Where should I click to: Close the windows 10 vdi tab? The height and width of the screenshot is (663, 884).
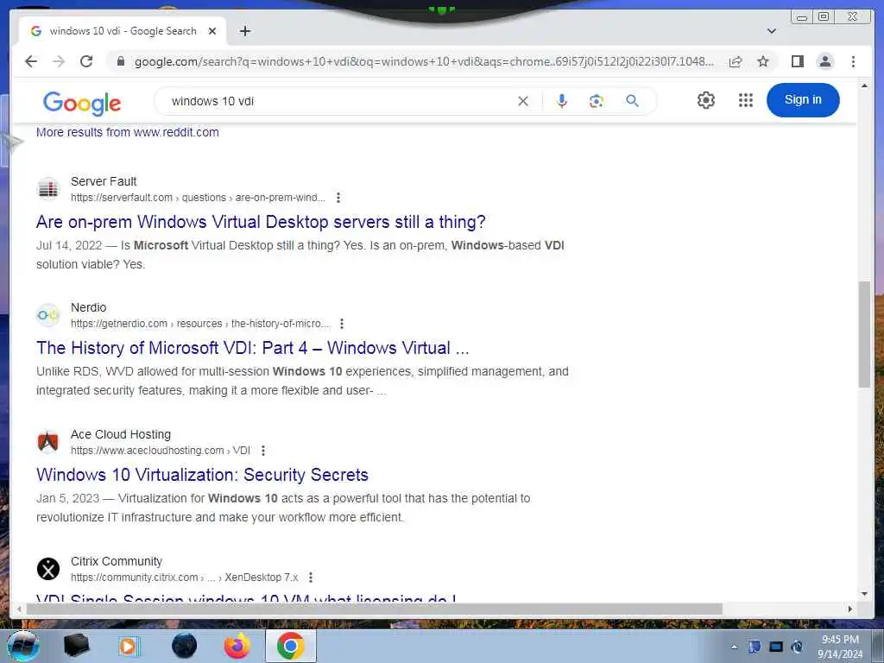[212, 31]
